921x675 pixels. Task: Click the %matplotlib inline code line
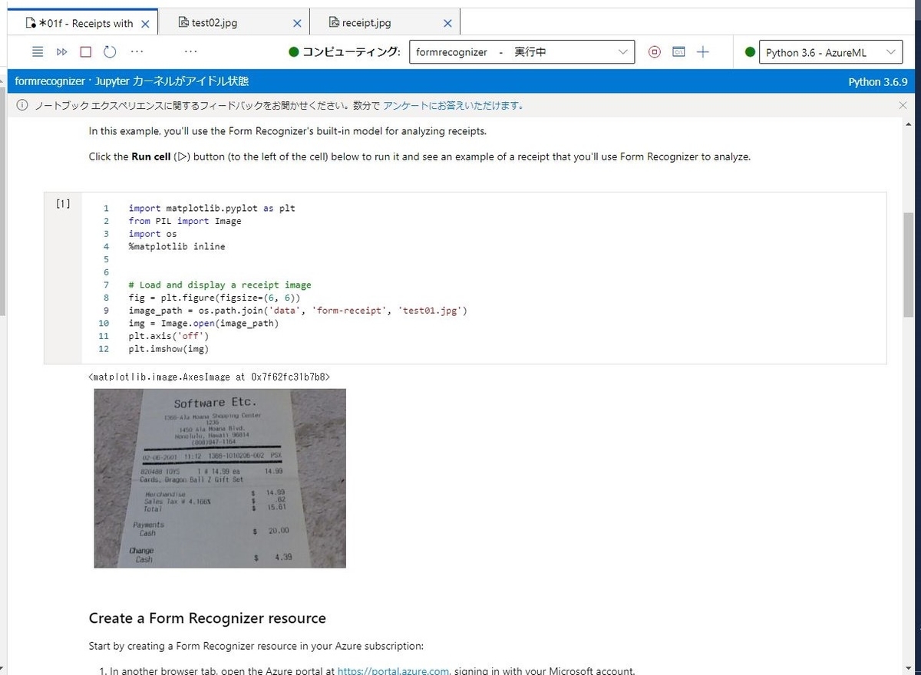coord(177,246)
